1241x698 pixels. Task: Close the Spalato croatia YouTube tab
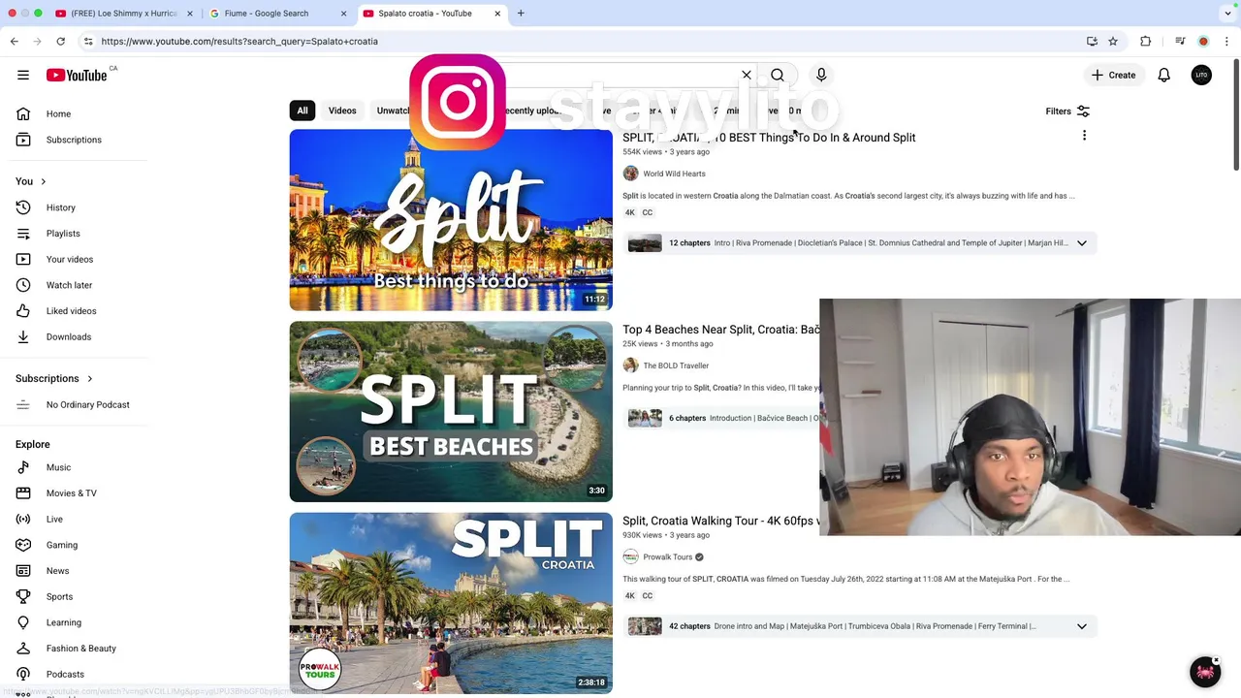(x=498, y=14)
